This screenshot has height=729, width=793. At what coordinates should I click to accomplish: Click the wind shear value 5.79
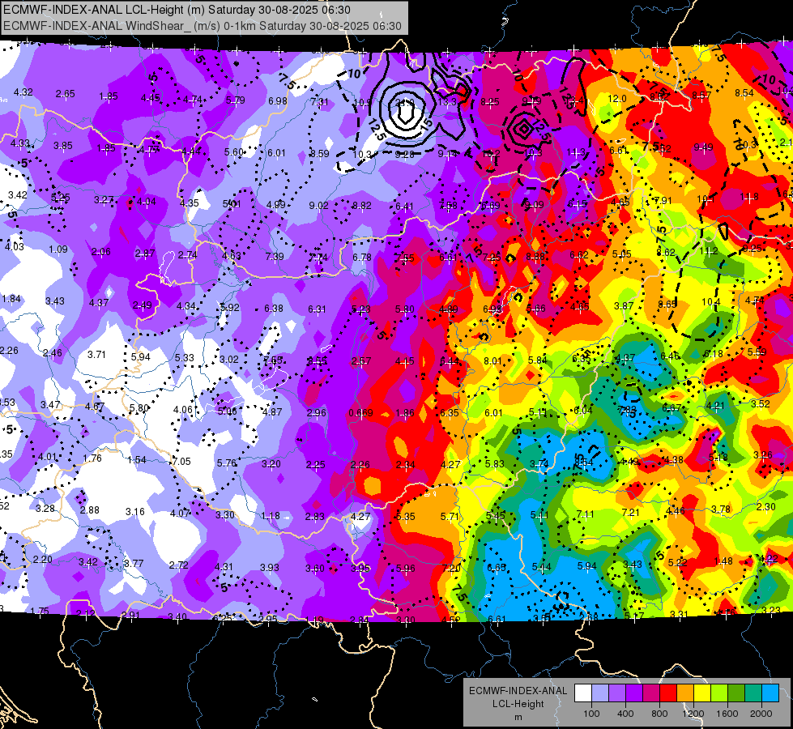(235, 100)
